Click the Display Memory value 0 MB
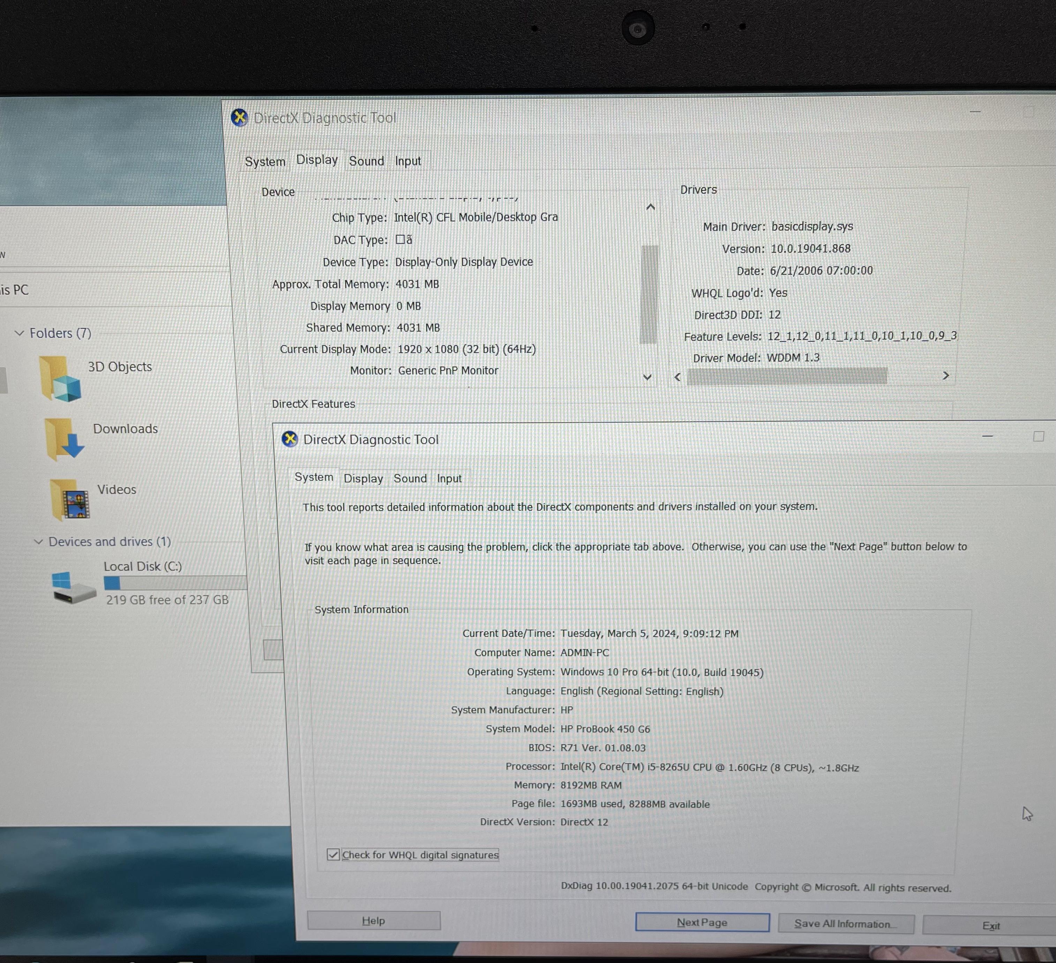The height and width of the screenshot is (963, 1056). [x=409, y=306]
